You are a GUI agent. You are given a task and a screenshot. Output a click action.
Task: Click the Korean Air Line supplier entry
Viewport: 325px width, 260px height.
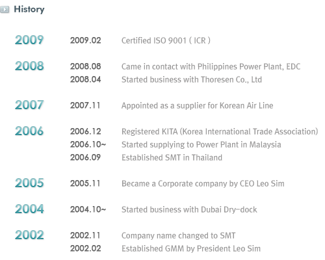(x=197, y=106)
